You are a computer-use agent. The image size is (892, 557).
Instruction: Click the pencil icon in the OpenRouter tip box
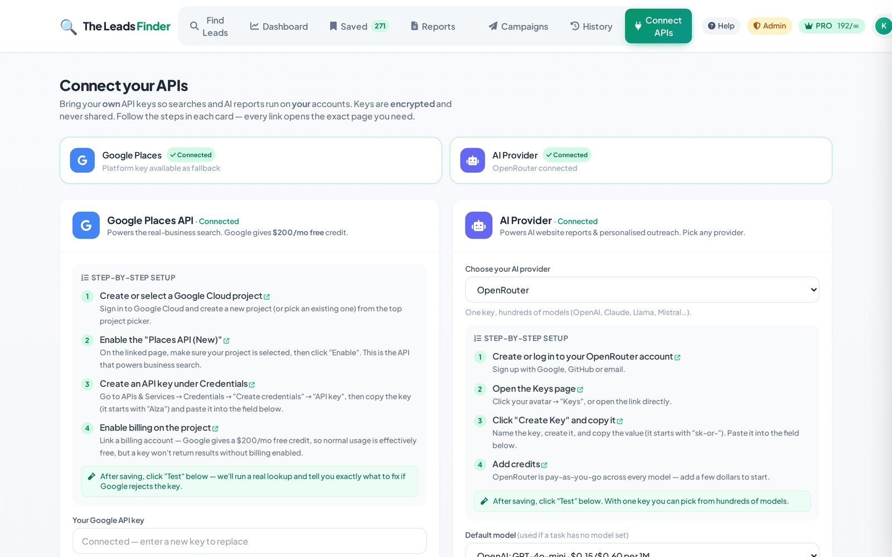pyautogui.click(x=484, y=501)
